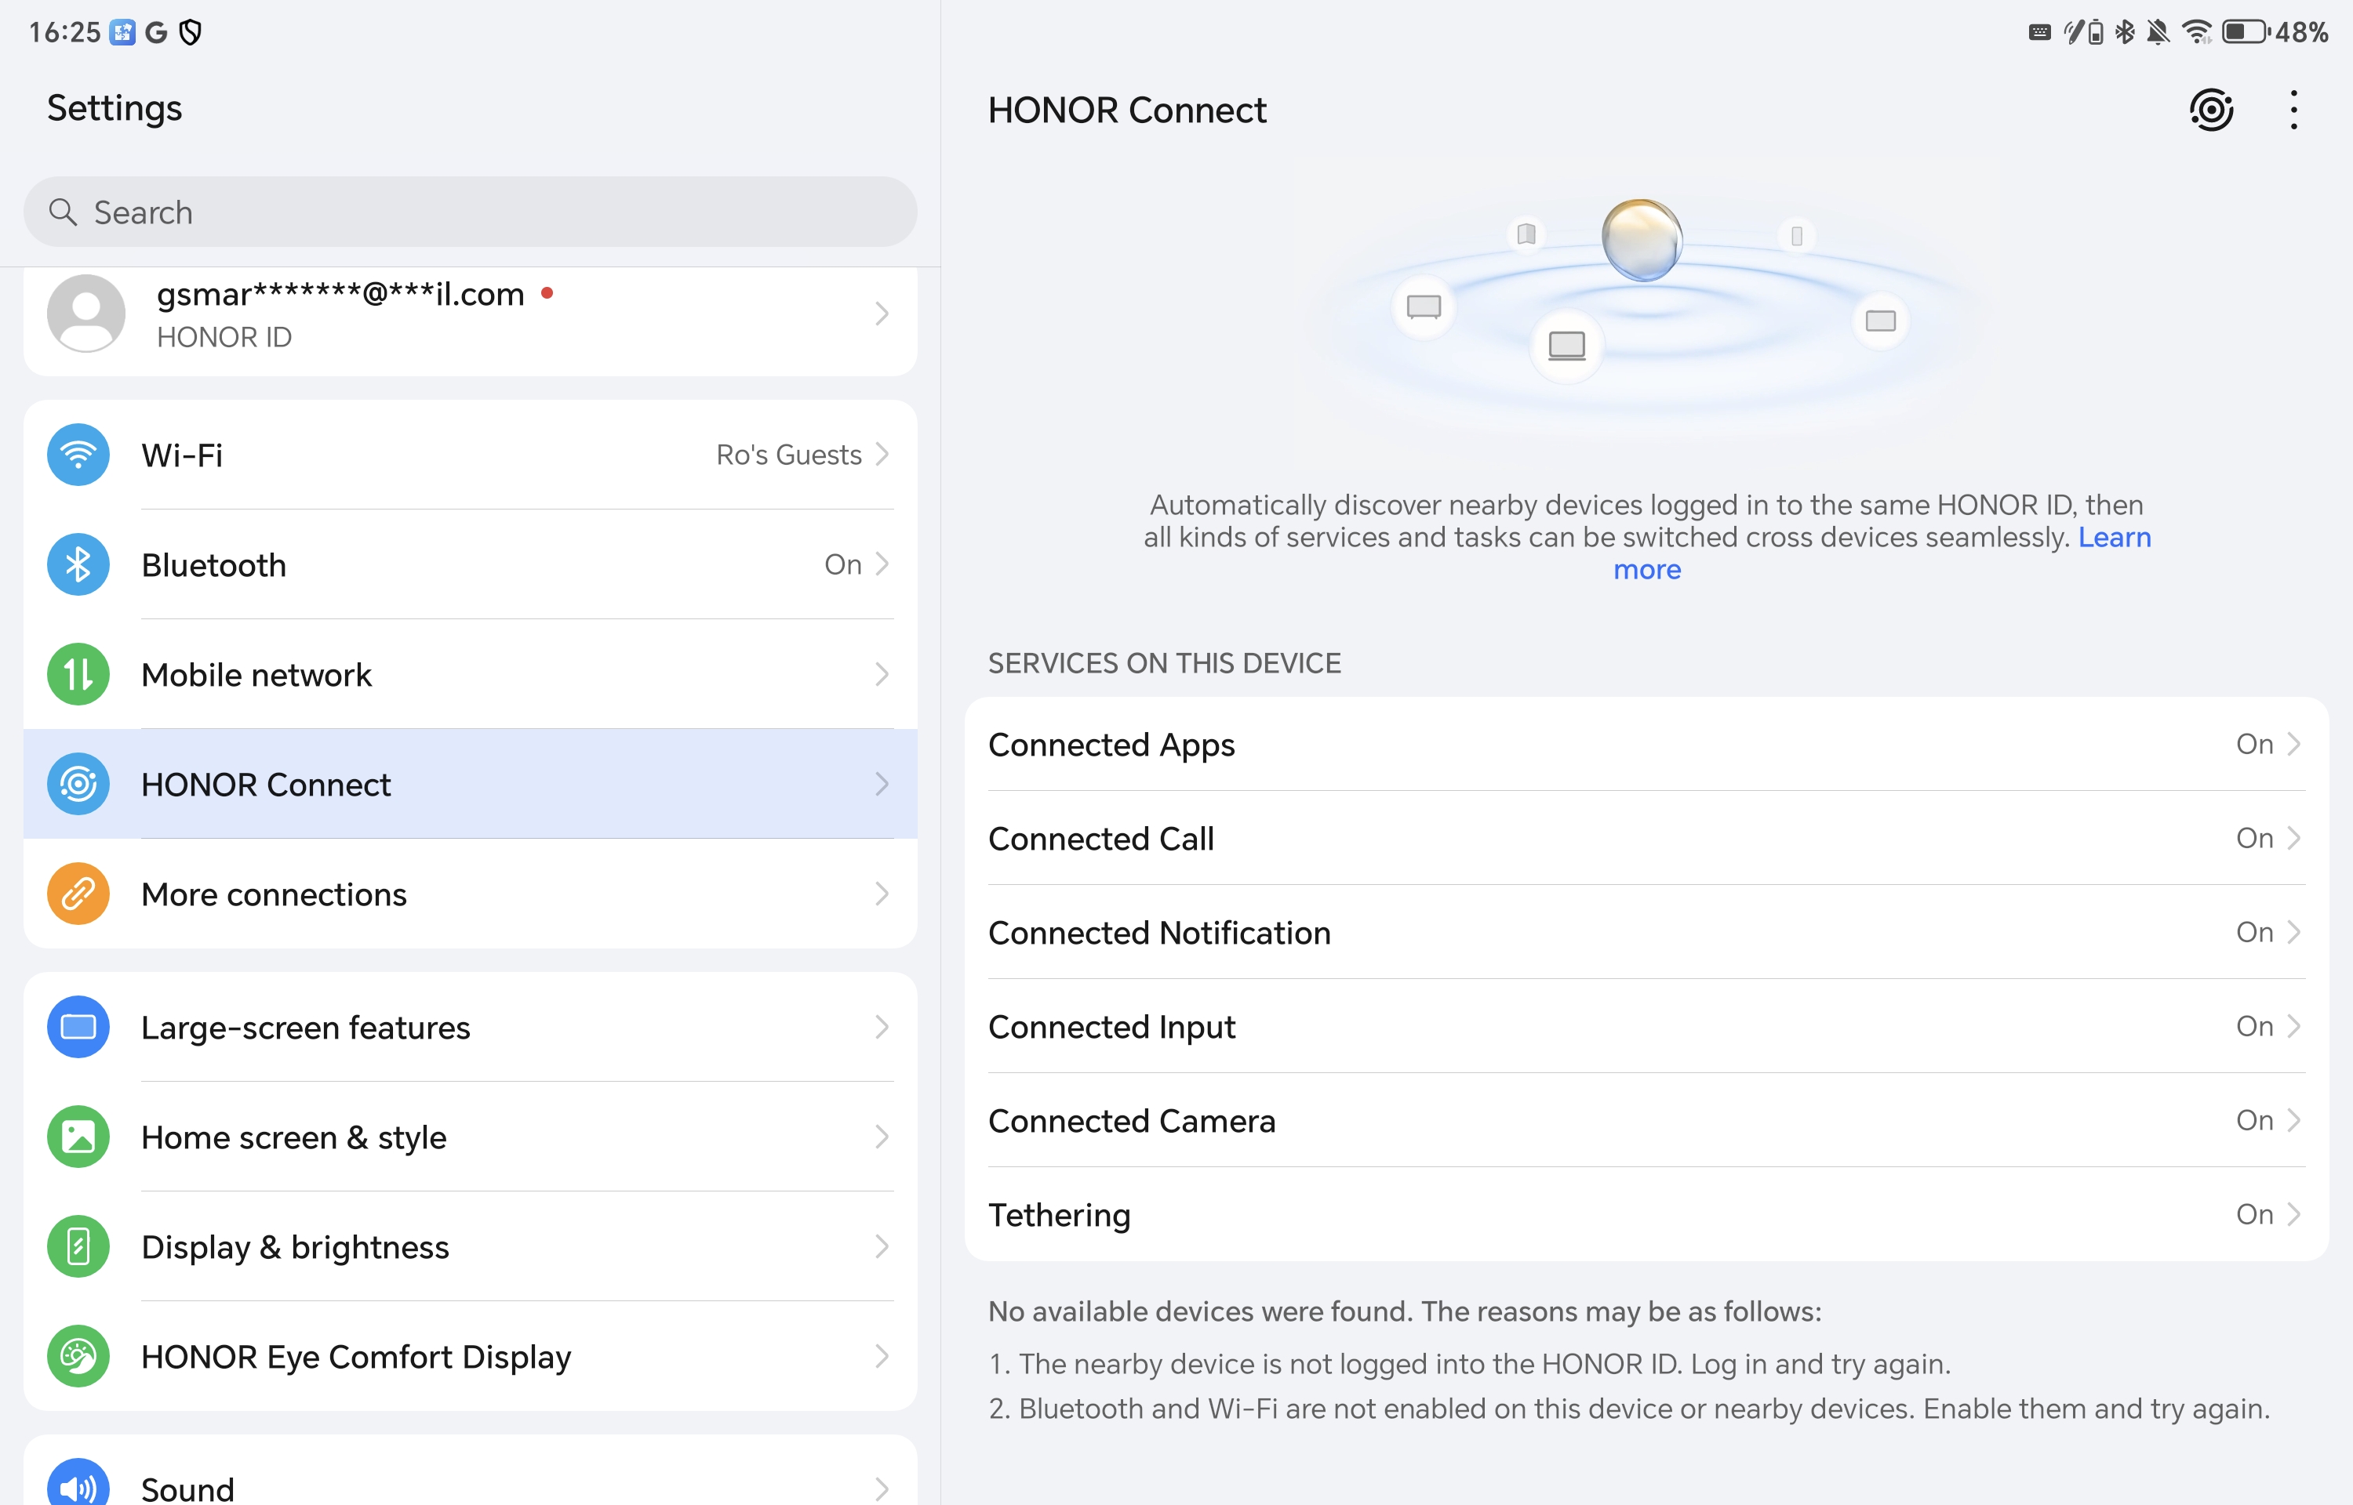Tap the HONOR Connect page title

tap(1127, 111)
